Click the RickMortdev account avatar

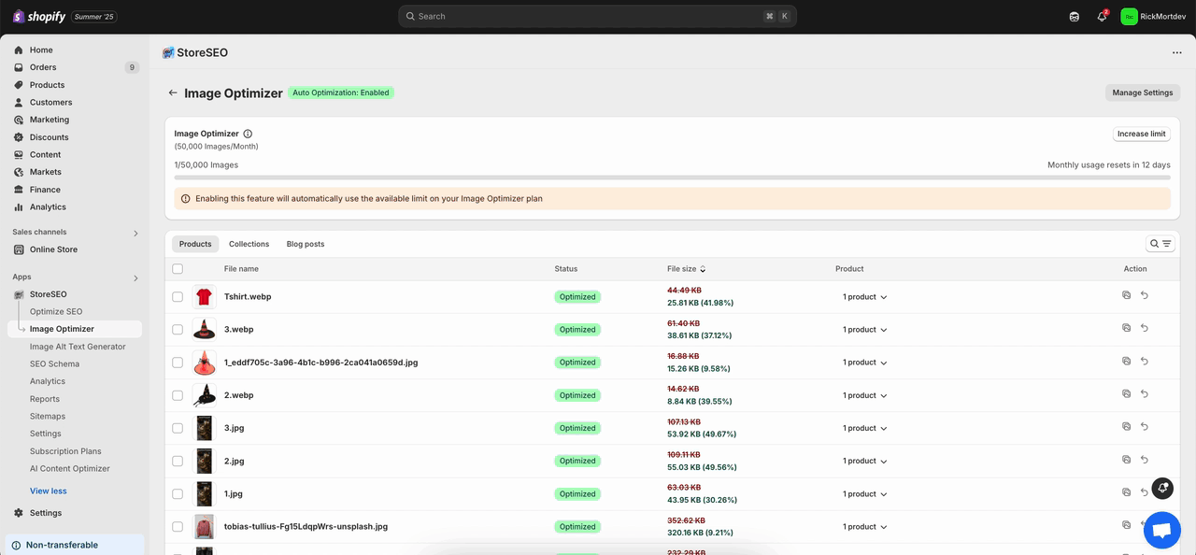[1129, 17]
